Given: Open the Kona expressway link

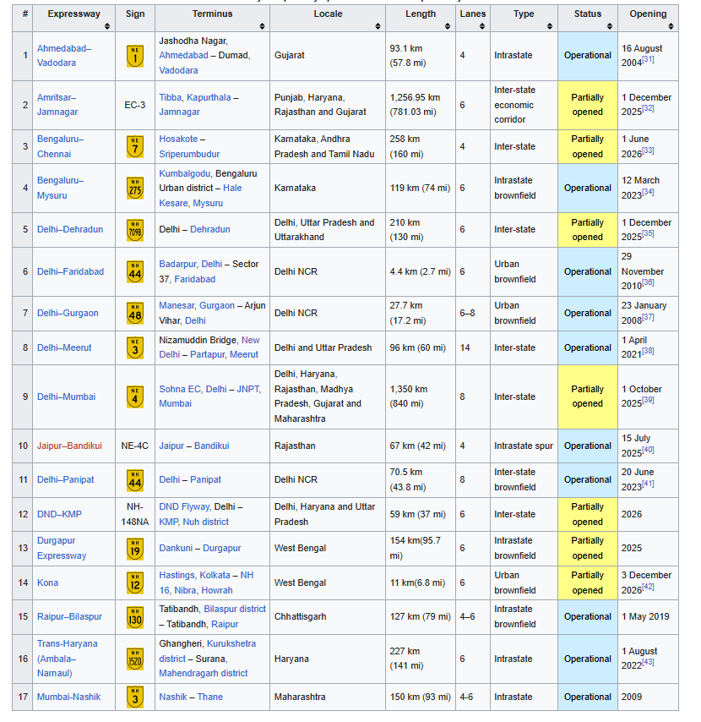Looking at the screenshot, I should point(47,583).
